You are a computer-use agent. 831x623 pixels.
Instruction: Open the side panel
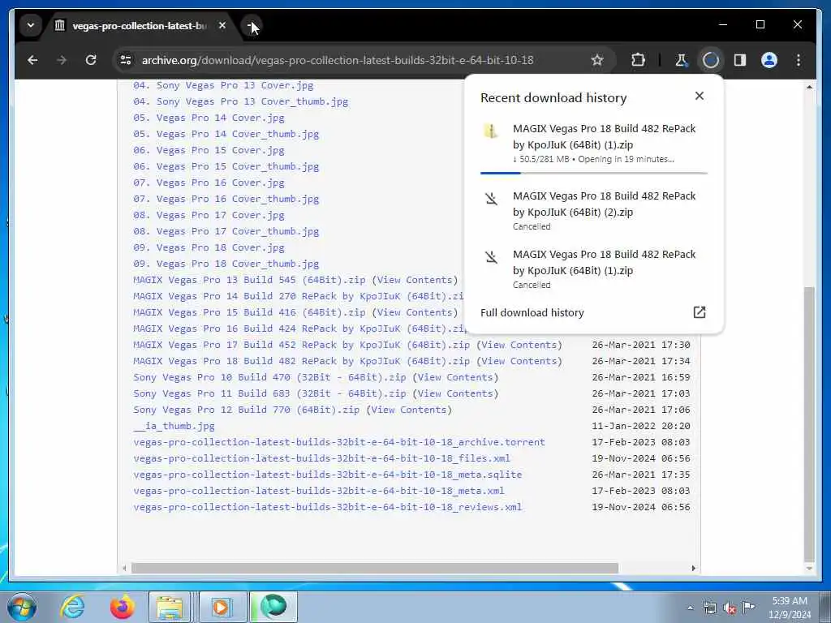[x=740, y=60]
